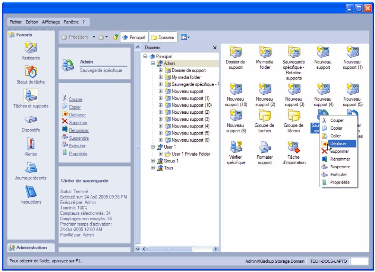375x272 pixels.
Task: Choose Couper in context menu
Action: [338, 120]
